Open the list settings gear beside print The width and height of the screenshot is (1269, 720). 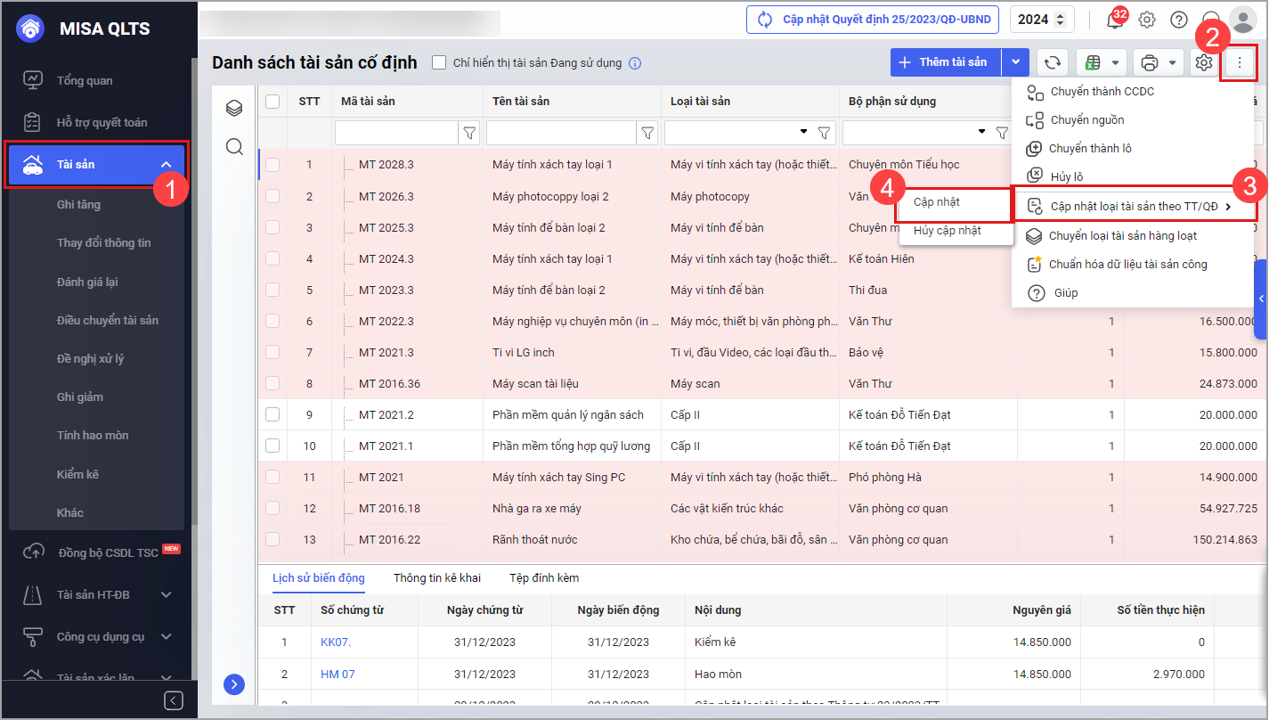1204,62
